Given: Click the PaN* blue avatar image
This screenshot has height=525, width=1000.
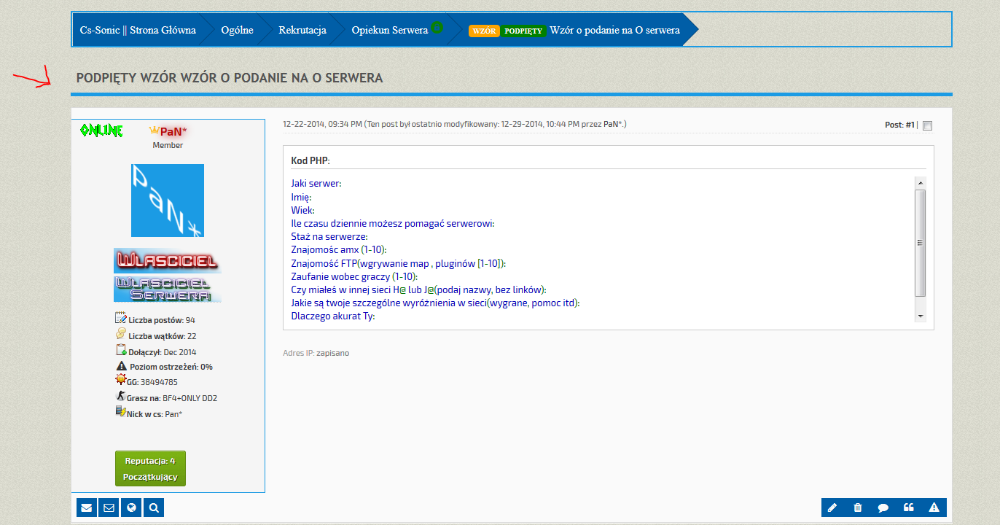Looking at the screenshot, I should [168, 201].
